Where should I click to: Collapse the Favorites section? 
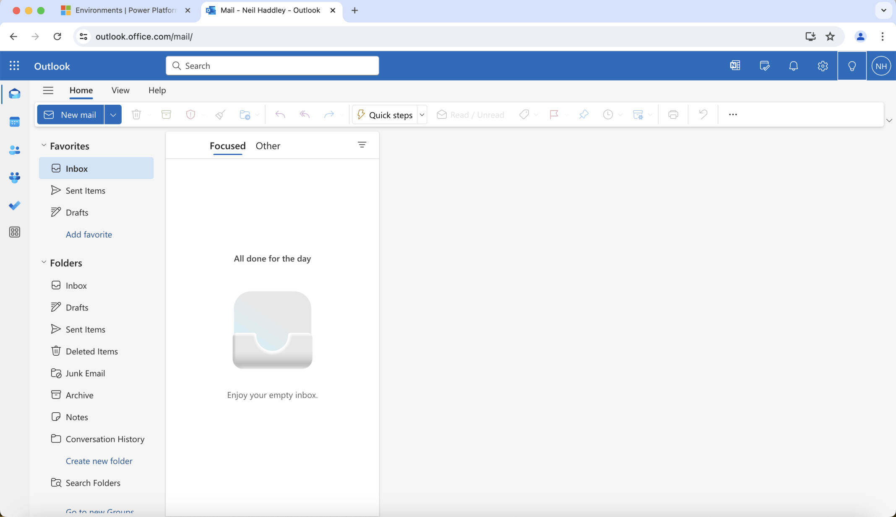tap(44, 145)
